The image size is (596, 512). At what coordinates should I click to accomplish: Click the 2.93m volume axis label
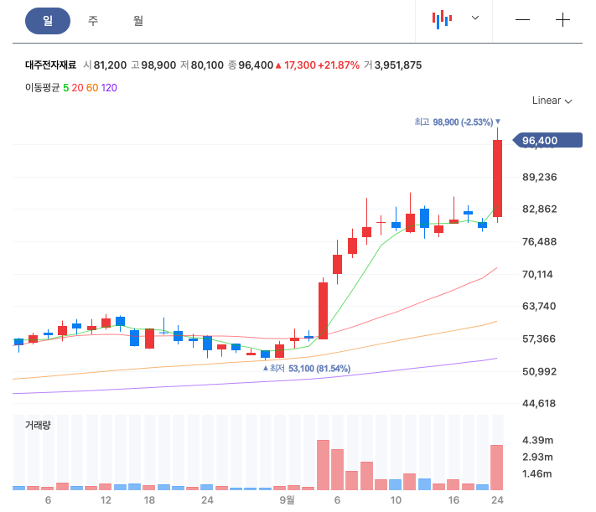[537, 458]
